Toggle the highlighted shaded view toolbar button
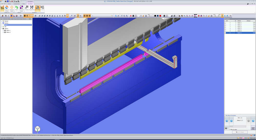This screenshot has height=140, width=256. pyautogui.click(x=67, y=16)
